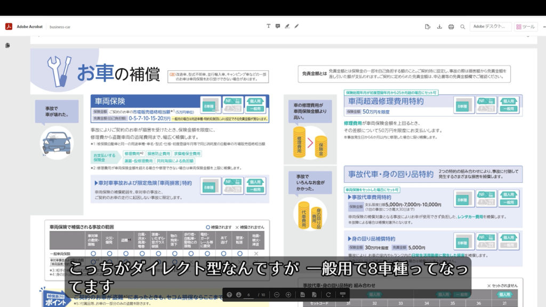The image size is (546, 307).
Task: Click the fit full page view icon
Action: pos(315,295)
